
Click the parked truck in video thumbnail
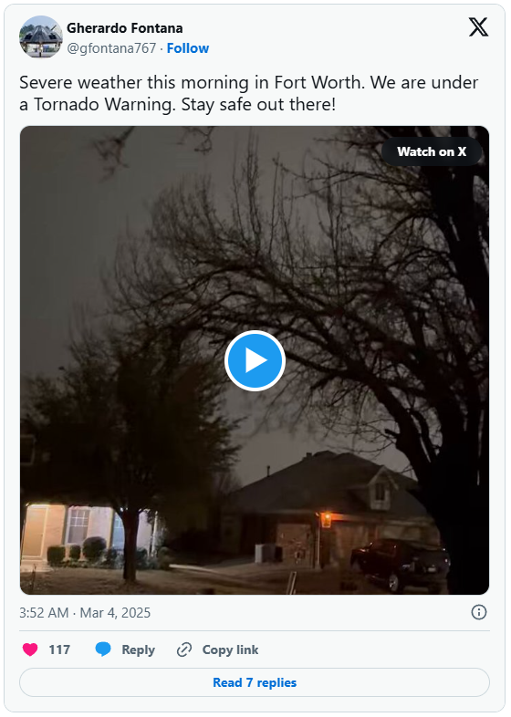pyautogui.click(x=400, y=565)
